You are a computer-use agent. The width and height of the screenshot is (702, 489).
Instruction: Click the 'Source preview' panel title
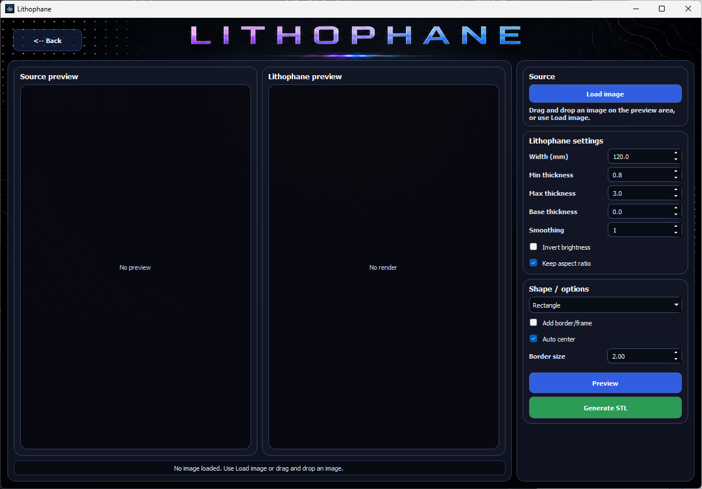(49, 76)
